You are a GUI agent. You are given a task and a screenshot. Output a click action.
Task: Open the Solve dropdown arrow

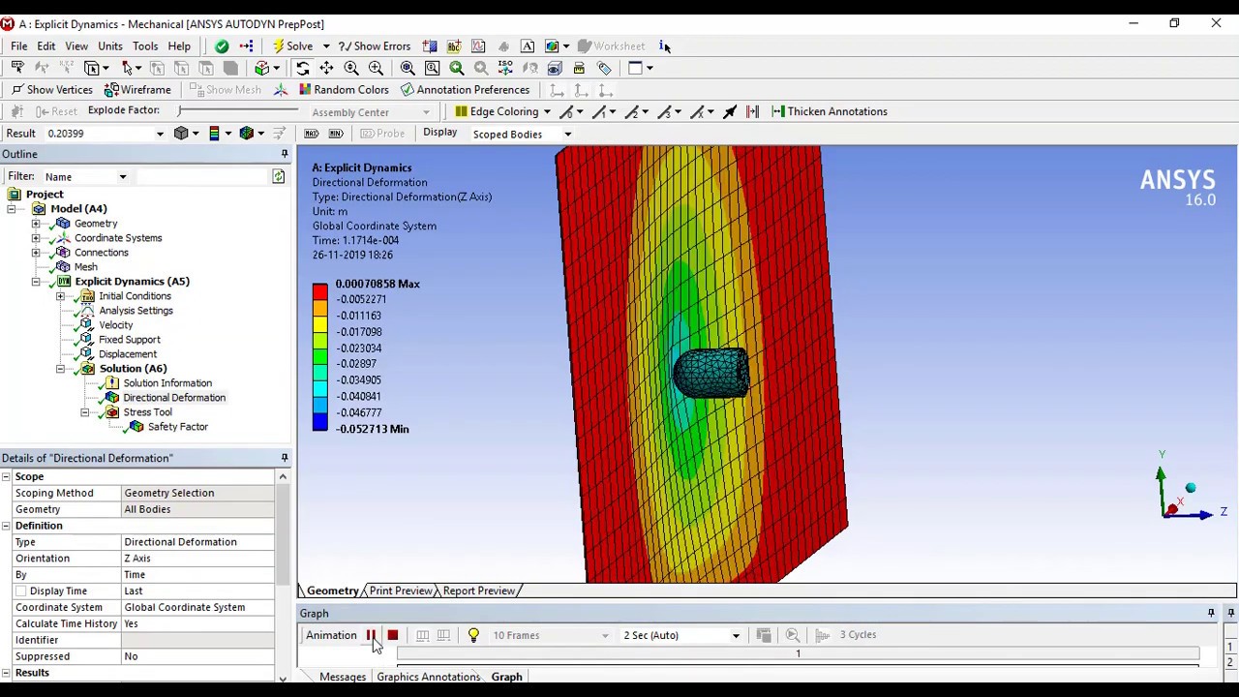pyautogui.click(x=326, y=45)
